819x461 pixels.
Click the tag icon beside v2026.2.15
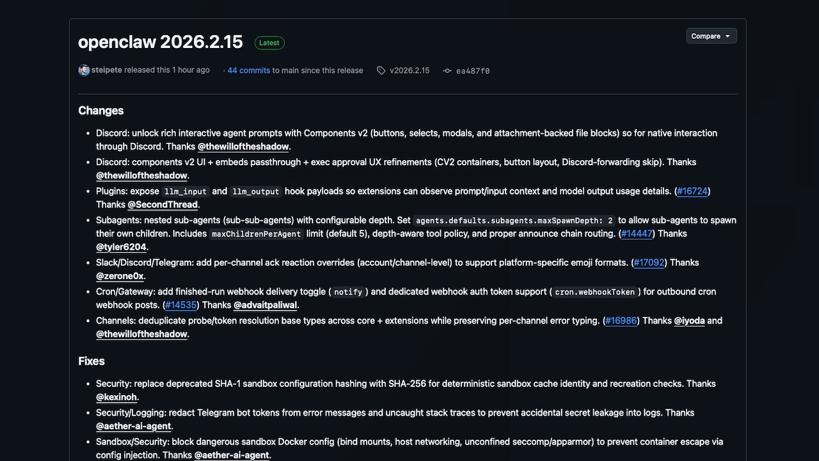click(x=381, y=70)
